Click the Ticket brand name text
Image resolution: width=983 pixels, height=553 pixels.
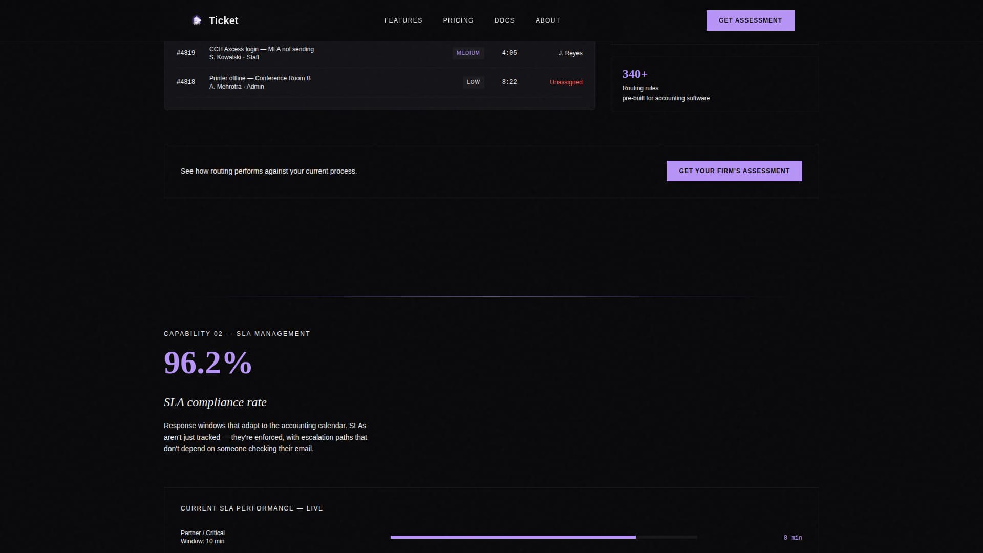click(x=223, y=20)
